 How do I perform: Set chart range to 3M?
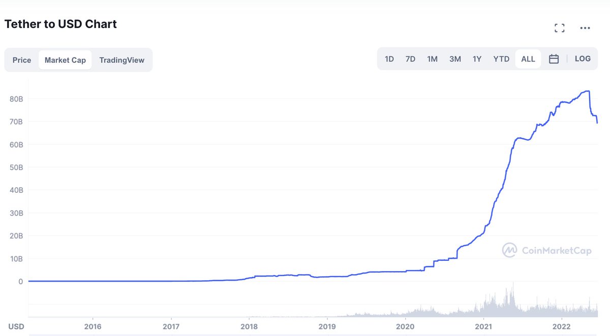point(455,59)
